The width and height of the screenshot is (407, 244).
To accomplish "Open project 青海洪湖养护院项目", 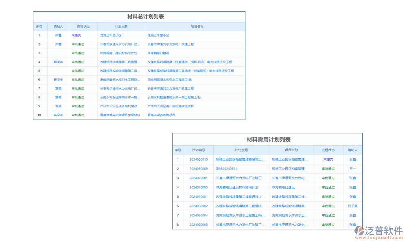I will [x=161, y=115].
